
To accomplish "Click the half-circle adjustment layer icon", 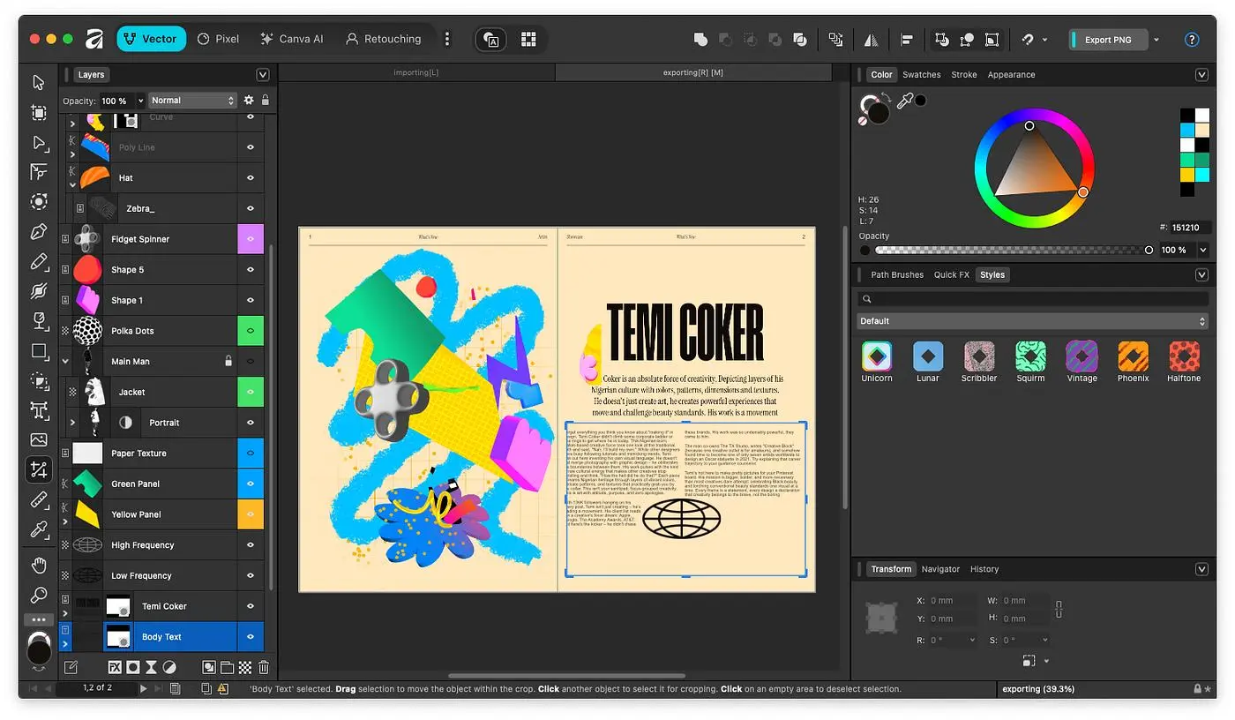I will (169, 667).
